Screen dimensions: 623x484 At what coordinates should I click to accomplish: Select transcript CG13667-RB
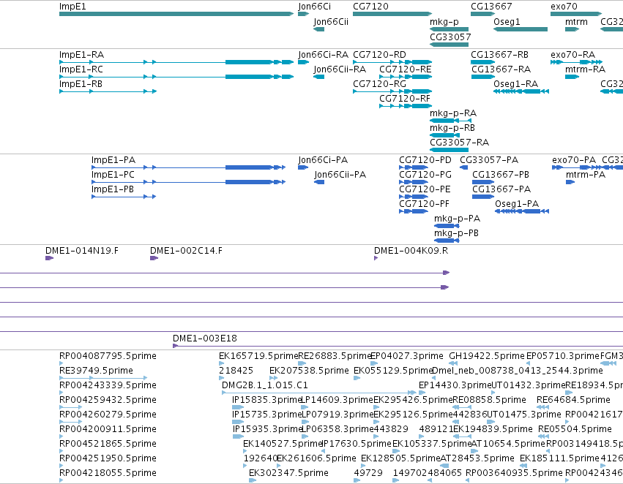482,62
